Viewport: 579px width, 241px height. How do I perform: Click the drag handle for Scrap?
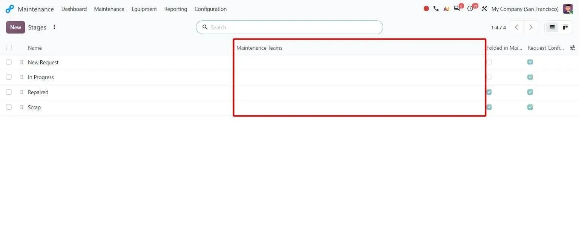(x=21, y=107)
